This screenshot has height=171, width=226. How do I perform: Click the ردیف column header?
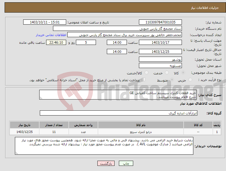pyautogui.click(x=217, y=125)
